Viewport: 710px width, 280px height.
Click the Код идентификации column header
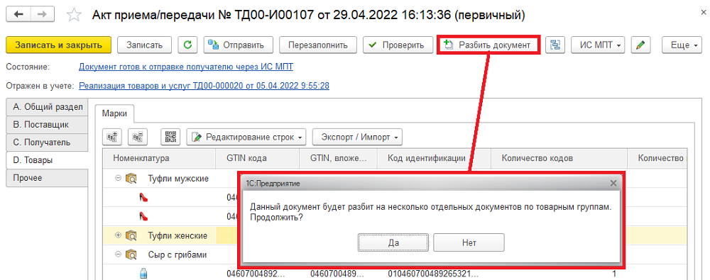coord(434,158)
